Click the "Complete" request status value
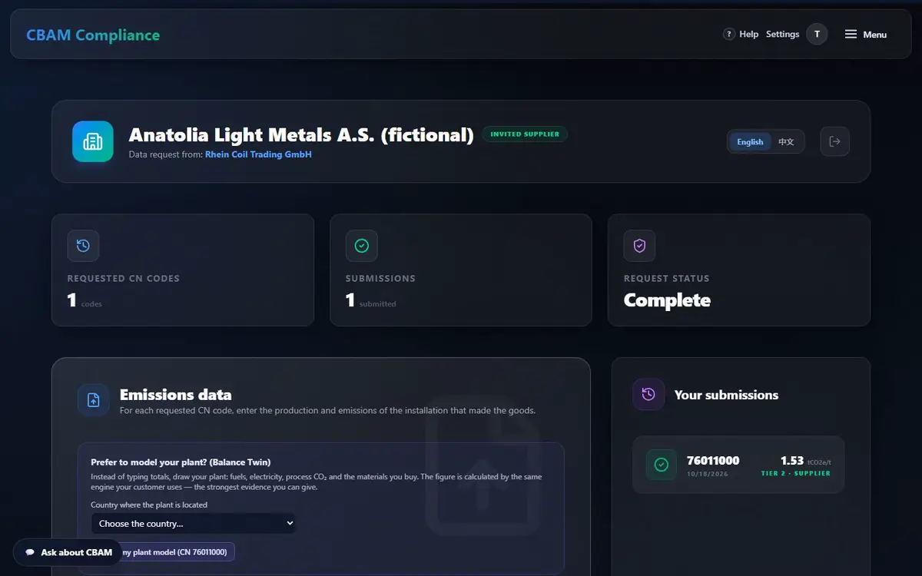The width and height of the screenshot is (922, 576). 667,300
